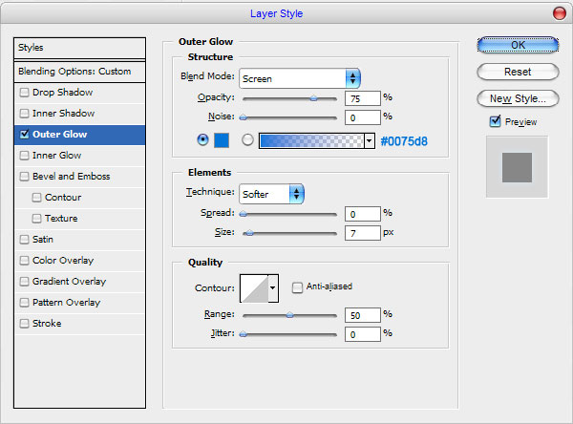This screenshot has width=573, height=424.
Task: Select Blending Options: Custom
Action: (79, 72)
